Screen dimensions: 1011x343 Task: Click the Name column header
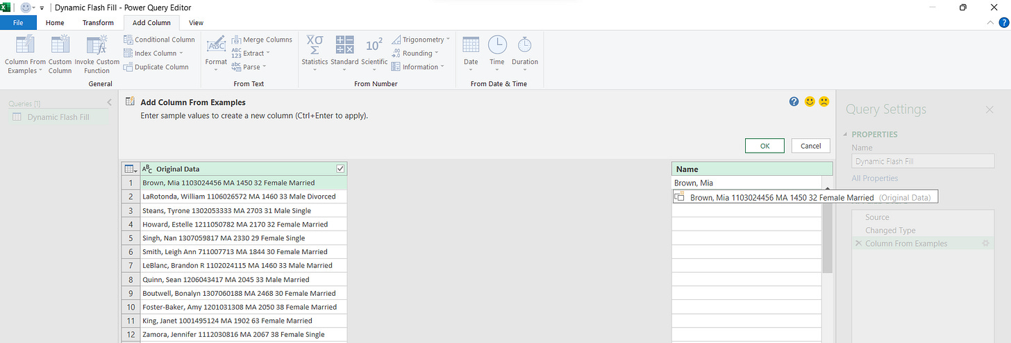click(x=752, y=169)
